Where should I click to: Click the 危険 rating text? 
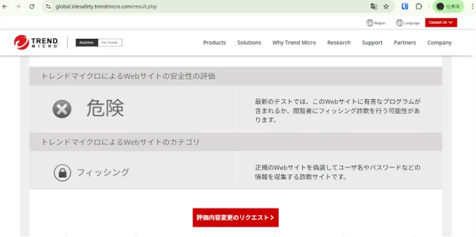[105, 108]
